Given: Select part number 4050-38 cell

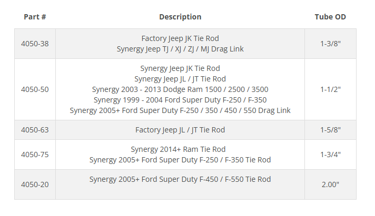Looking at the screenshot, I should pos(35,44).
